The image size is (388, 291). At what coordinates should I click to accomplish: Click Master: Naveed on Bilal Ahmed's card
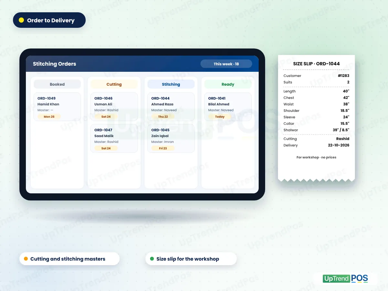click(221, 110)
